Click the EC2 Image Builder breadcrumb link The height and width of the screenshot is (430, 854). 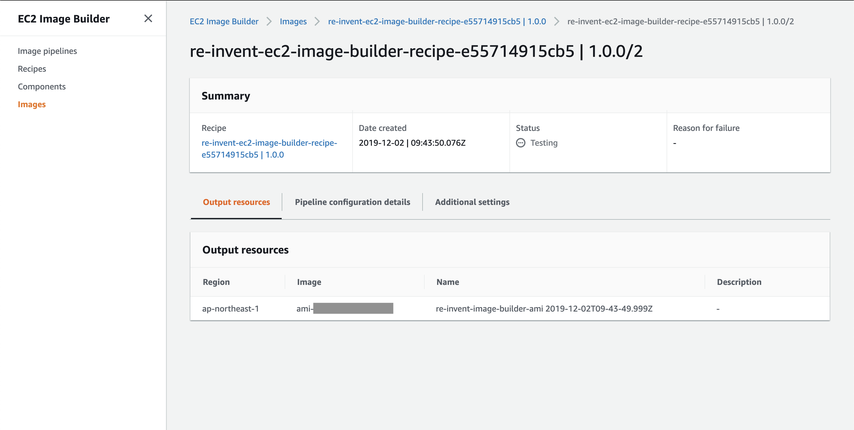(224, 21)
